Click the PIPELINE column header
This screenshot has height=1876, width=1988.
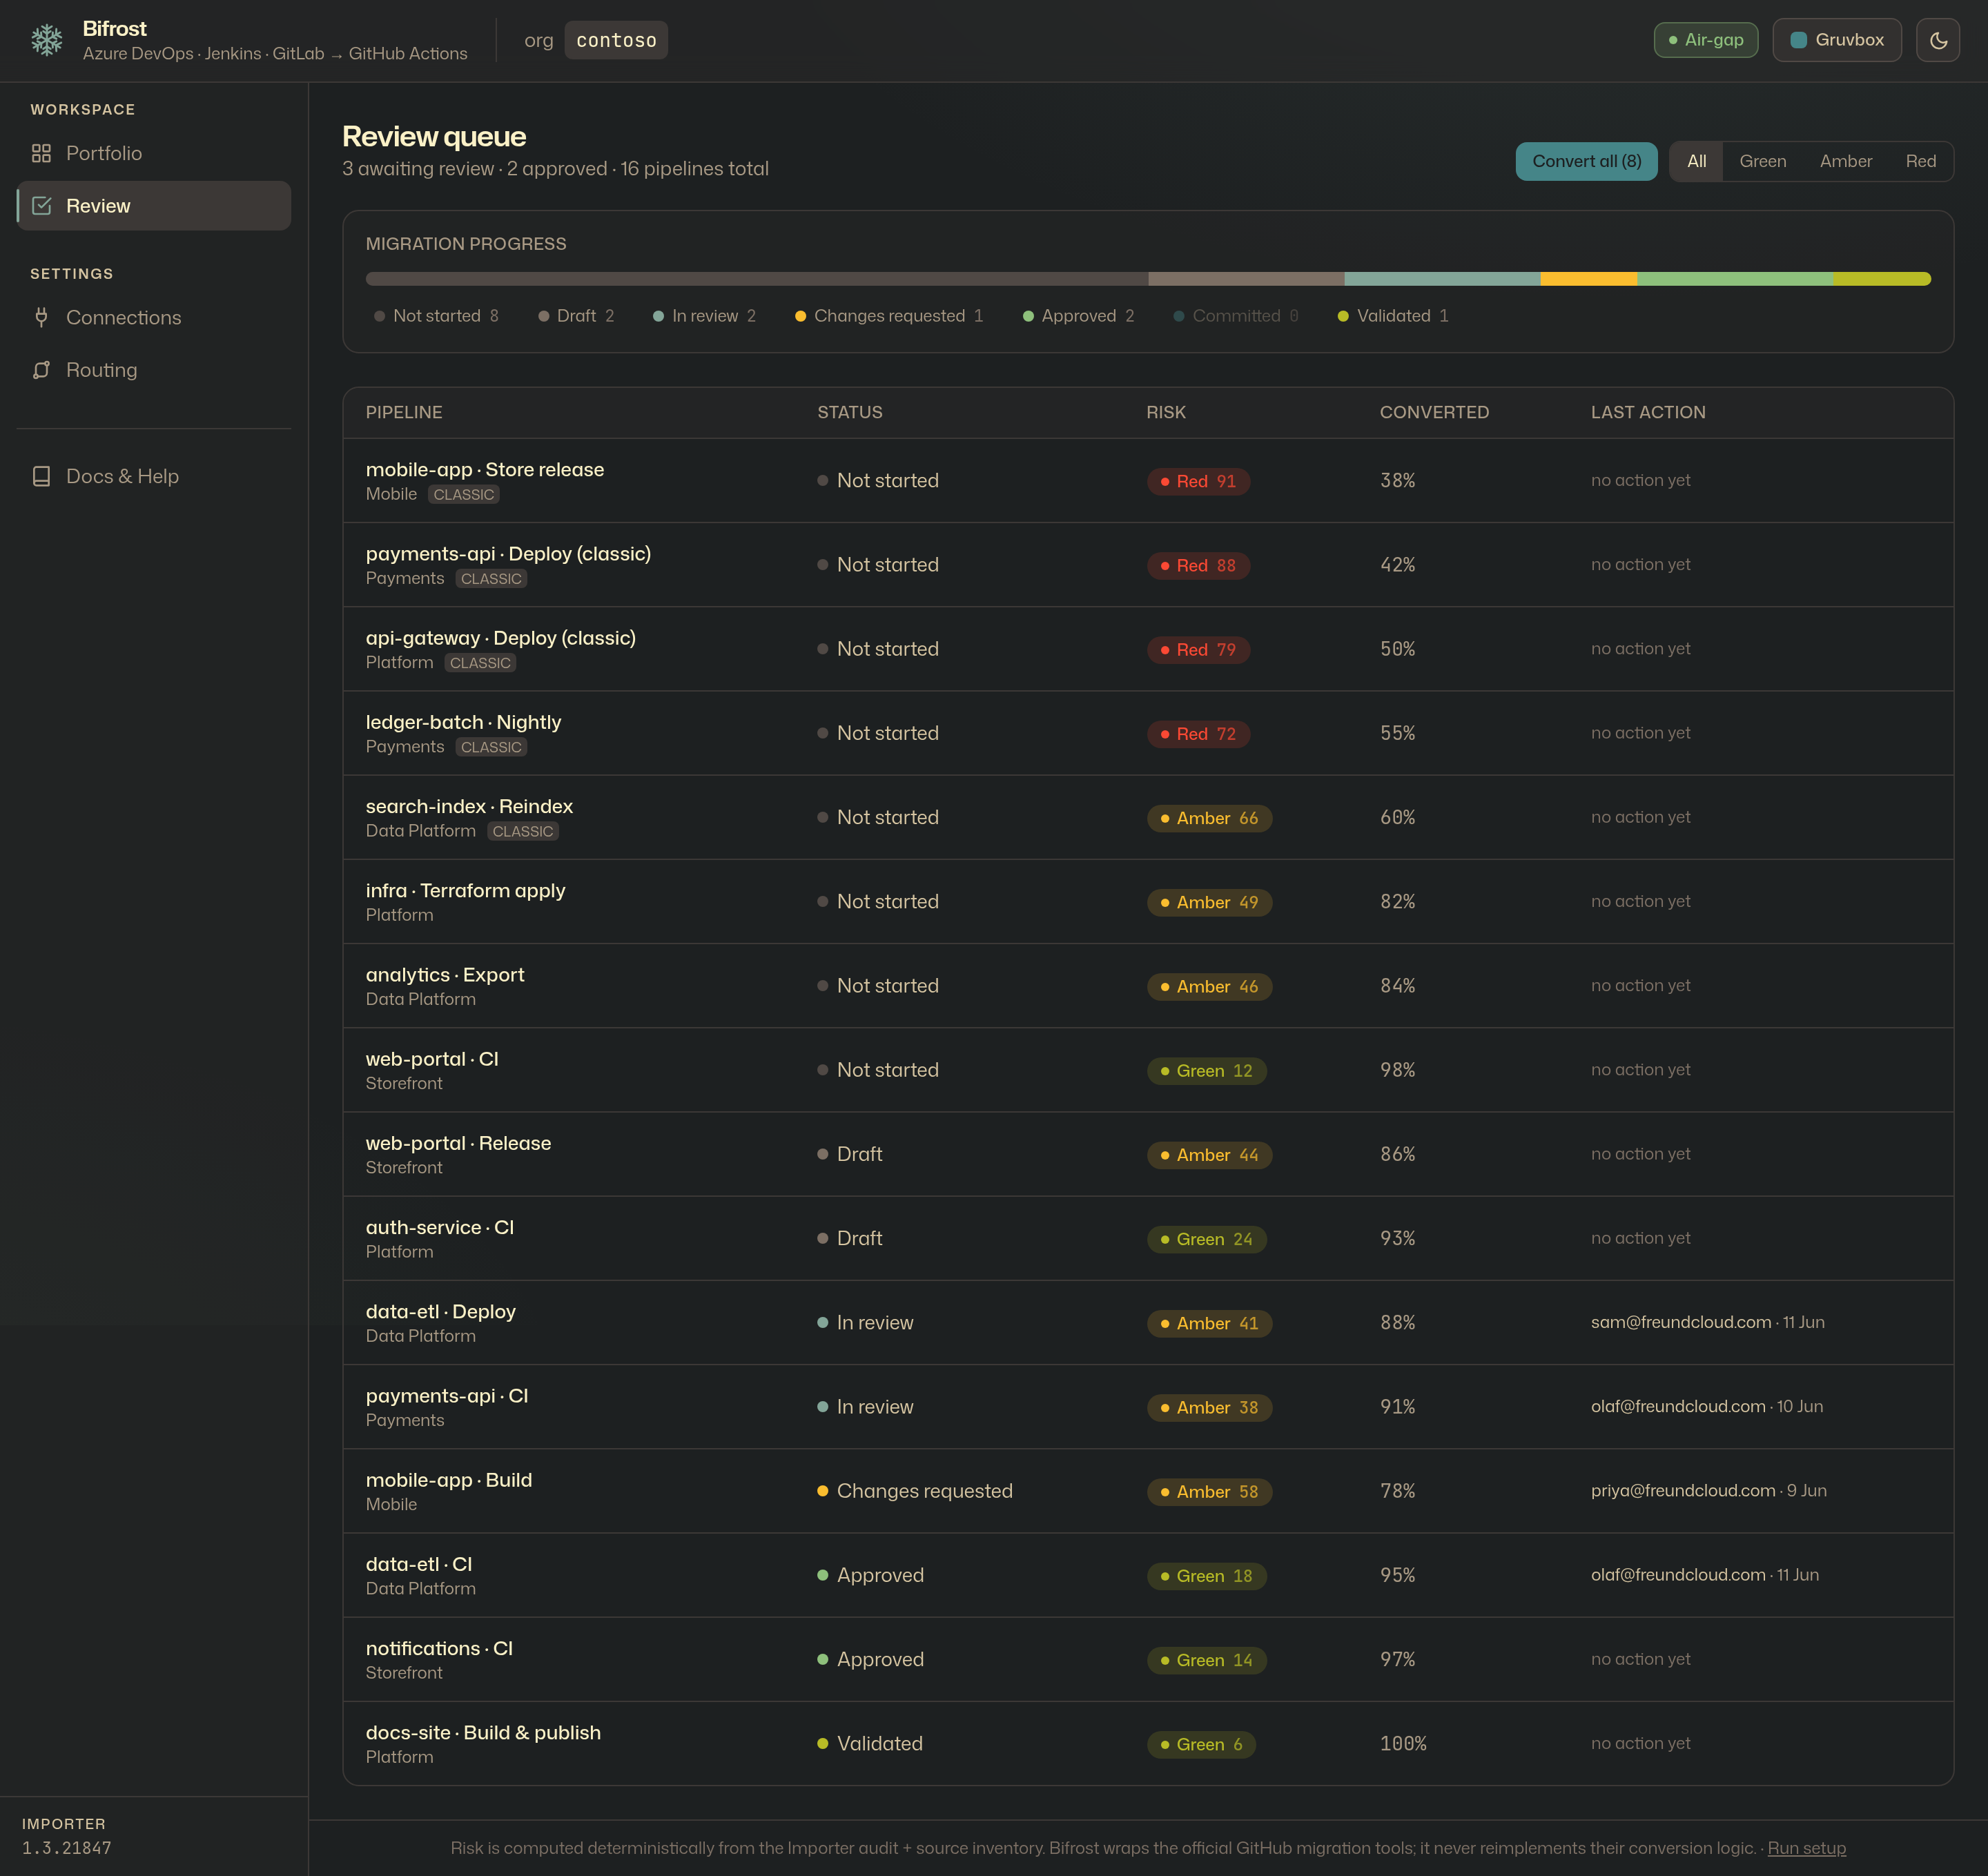tap(404, 412)
